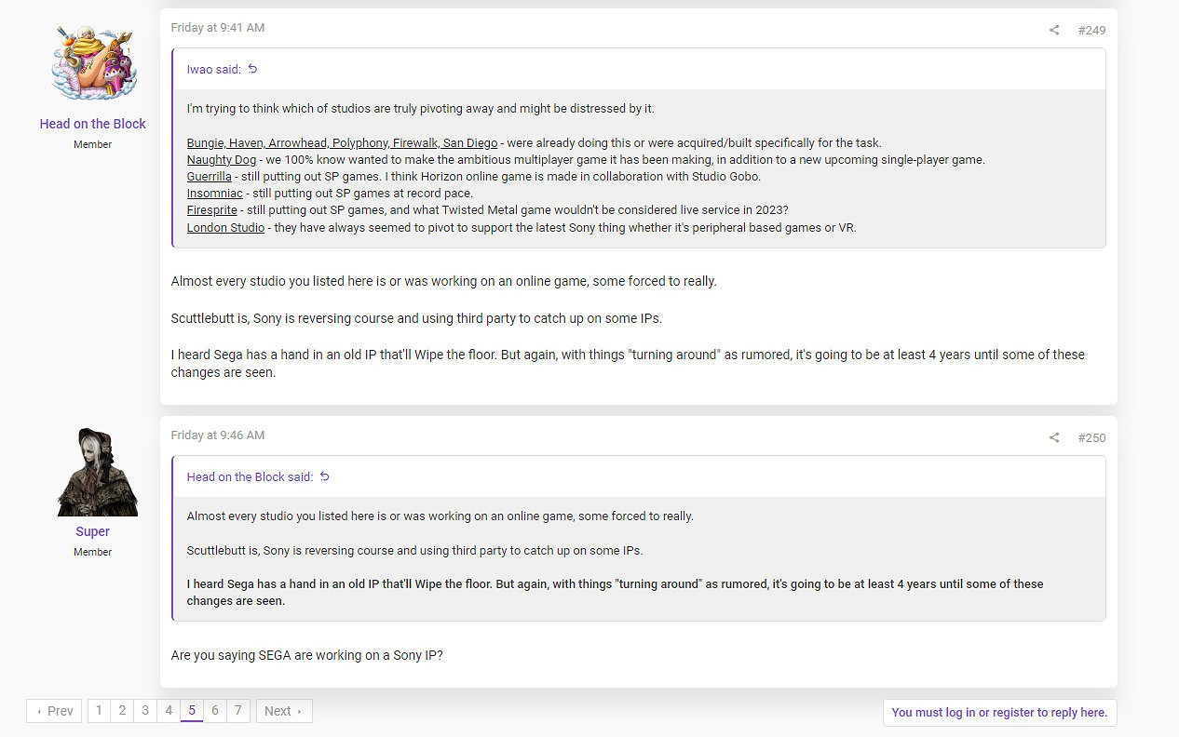The height and width of the screenshot is (737, 1179).
Task: Open Friday 9:46 AM timestamp link
Action: [218, 435]
